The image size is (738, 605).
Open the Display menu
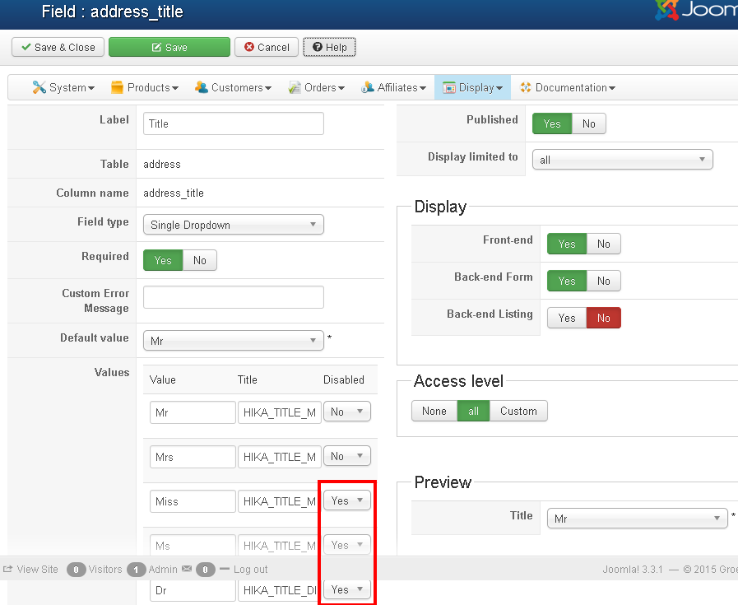pos(472,87)
